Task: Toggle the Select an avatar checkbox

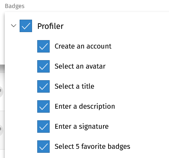Action: coord(43,66)
